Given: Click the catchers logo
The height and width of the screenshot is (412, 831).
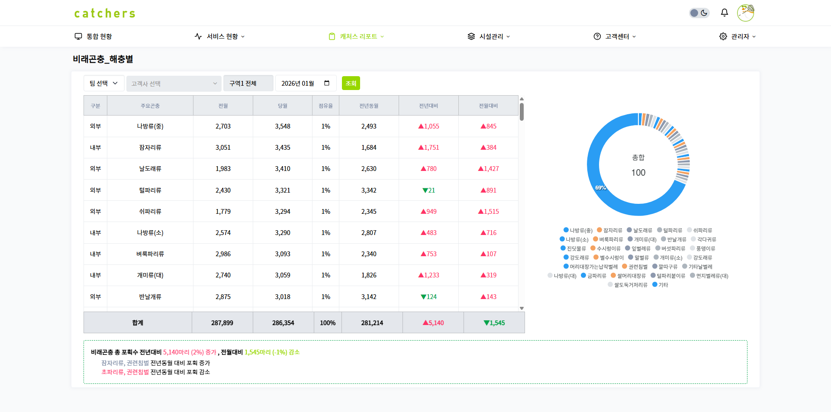Looking at the screenshot, I should click(104, 13).
